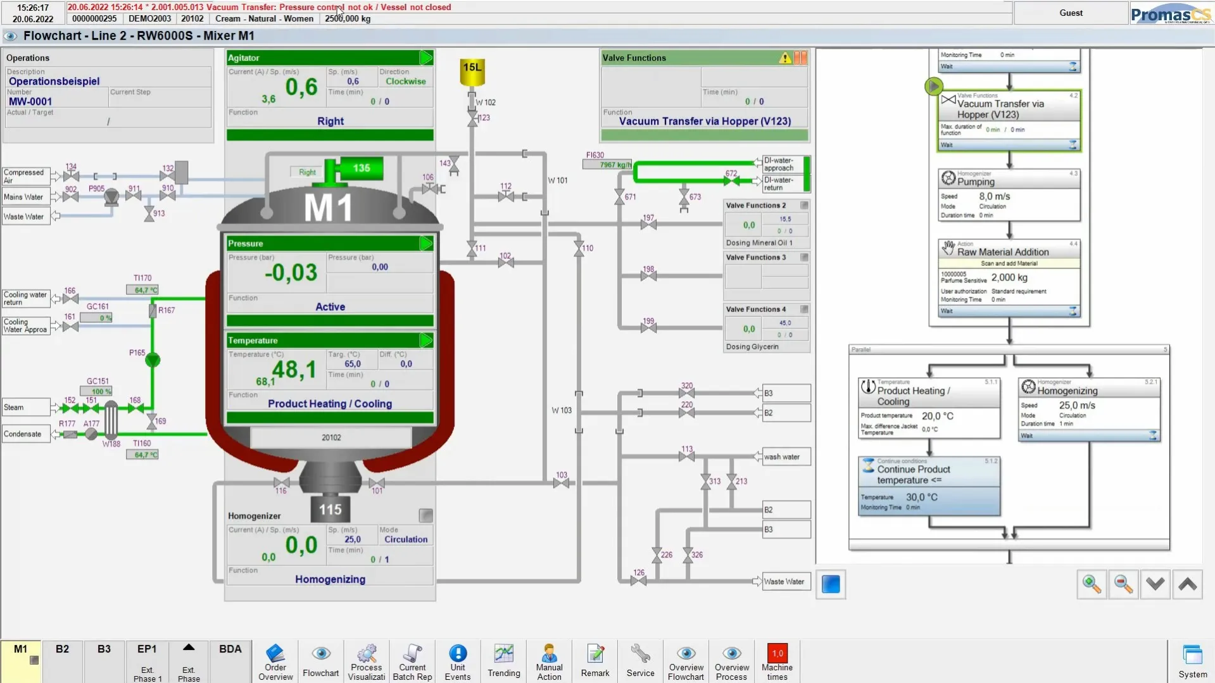Zoom in on the recipe flowchart
Screen dimensions: 1215x683
tap(1092, 584)
